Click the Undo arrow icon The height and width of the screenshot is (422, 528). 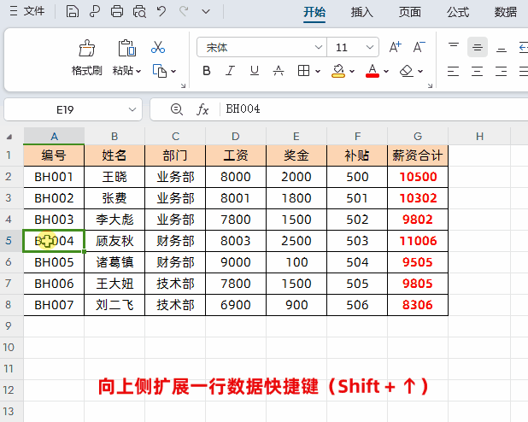(161, 12)
